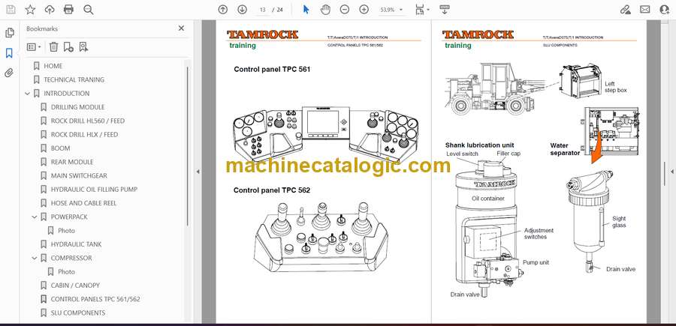
Task: Select the arrow selection tool
Action: [x=306, y=10]
